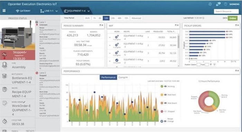Click completed checkmark icon in WIP table
This screenshot has height=132, width=242.
tap(117, 60)
